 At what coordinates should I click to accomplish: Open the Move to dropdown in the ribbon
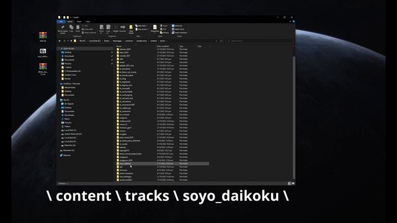point(102,29)
